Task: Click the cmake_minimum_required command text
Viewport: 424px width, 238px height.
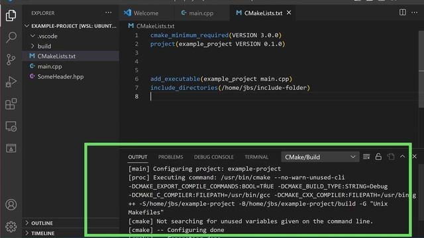Action: pyautogui.click(x=189, y=35)
